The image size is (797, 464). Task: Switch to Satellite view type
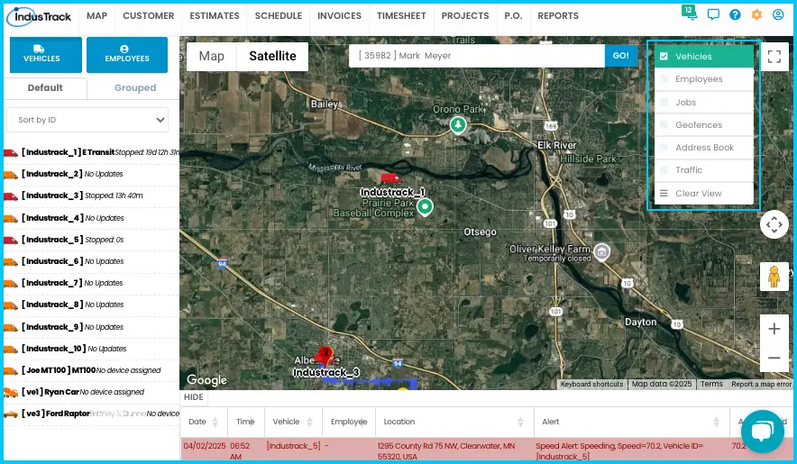tap(272, 57)
